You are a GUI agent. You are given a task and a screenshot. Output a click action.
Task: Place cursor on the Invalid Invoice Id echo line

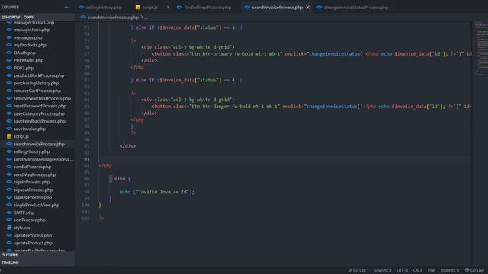pyautogui.click(x=156, y=192)
